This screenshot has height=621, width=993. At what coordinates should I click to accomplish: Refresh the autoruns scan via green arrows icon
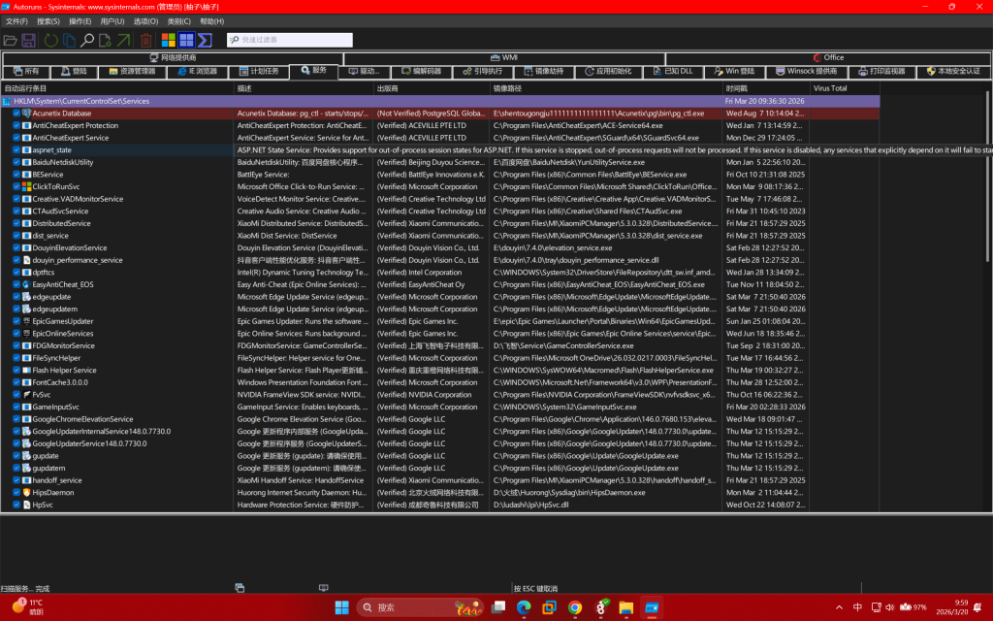(x=49, y=40)
